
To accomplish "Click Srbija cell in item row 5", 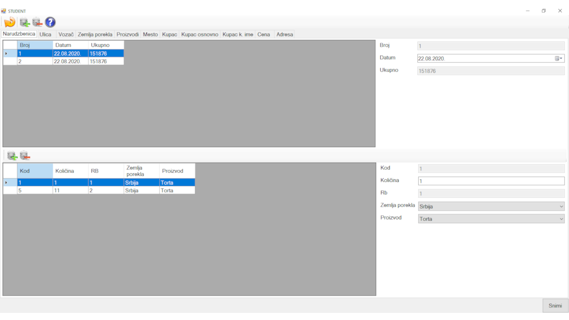I will (141, 190).
